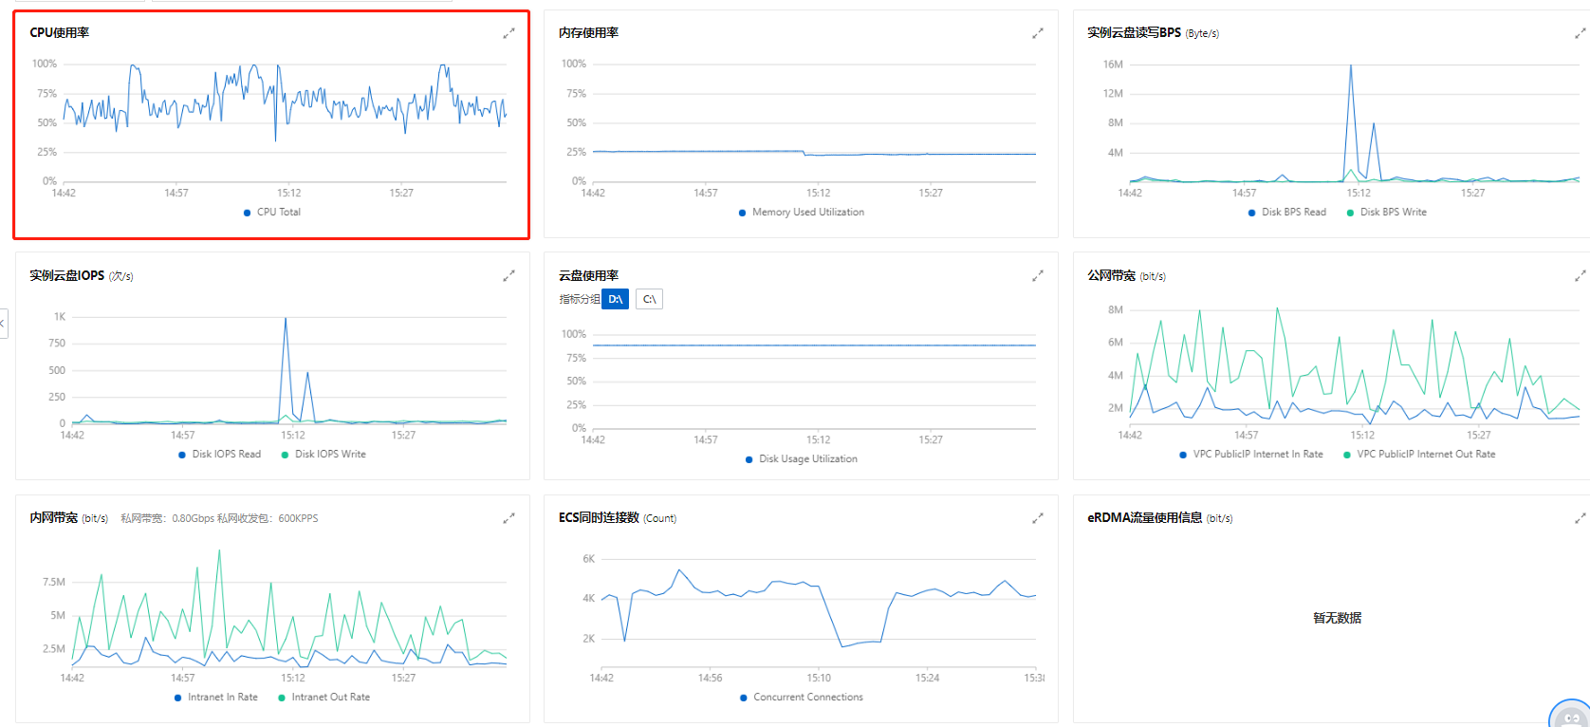
Task: Click the 15:10 time label in connections chart
Action: pos(819,678)
